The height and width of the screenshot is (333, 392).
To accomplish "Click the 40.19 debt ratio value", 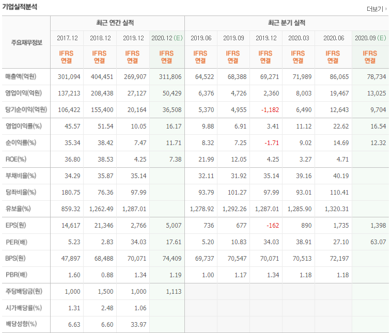I will tap(341, 176).
